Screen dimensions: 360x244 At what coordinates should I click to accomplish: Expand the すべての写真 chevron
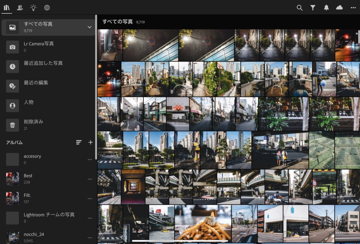coord(89,27)
